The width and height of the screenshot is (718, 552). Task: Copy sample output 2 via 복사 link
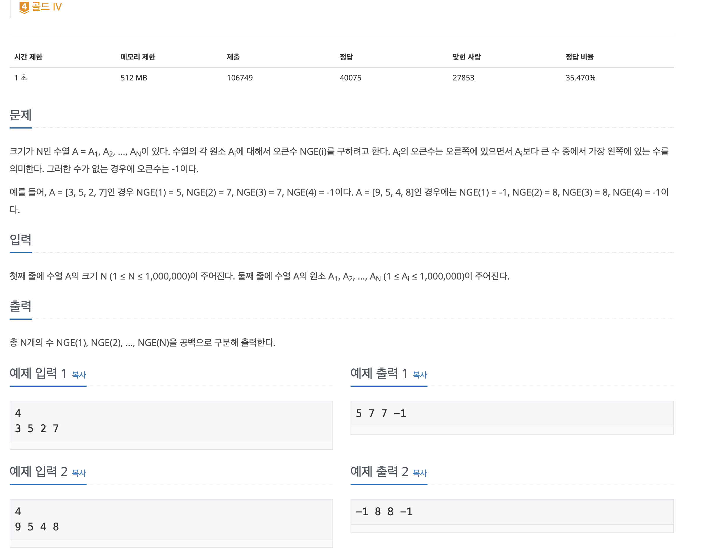point(419,473)
